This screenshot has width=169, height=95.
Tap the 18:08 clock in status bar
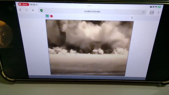tap(33, 4)
